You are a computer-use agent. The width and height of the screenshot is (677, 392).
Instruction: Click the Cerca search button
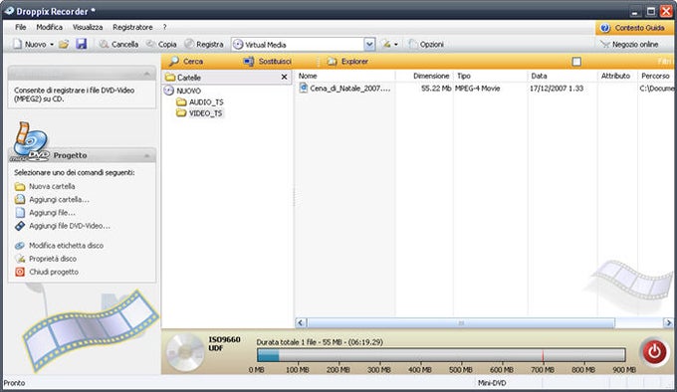point(186,62)
